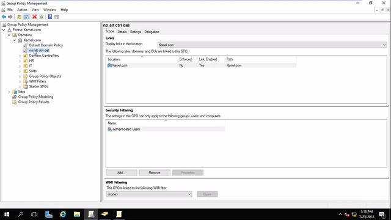Image resolution: width=391 pixels, height=220 pixels.
Task: Open Server Manager from the taskbar
Action: (49, 215)
